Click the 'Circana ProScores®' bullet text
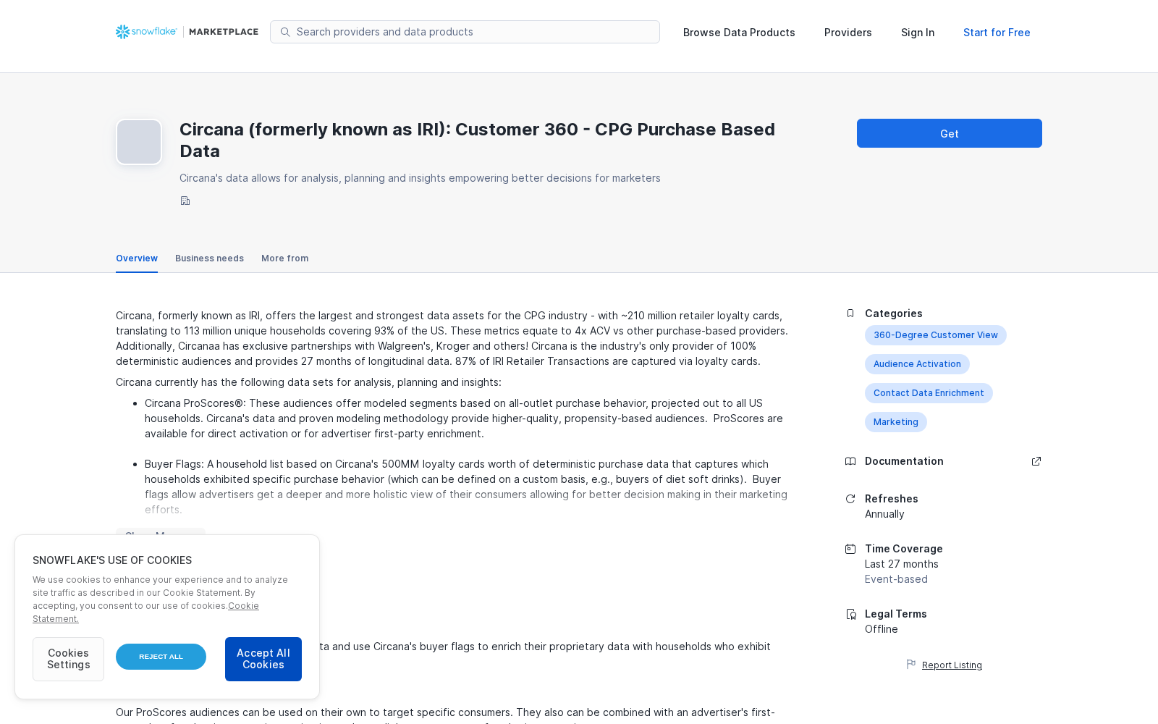 click(195, 403)
